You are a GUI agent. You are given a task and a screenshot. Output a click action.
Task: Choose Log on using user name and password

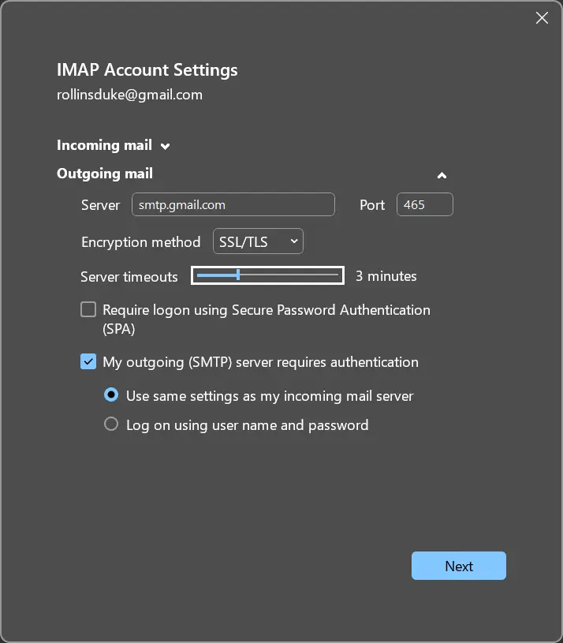pos(112,424)
